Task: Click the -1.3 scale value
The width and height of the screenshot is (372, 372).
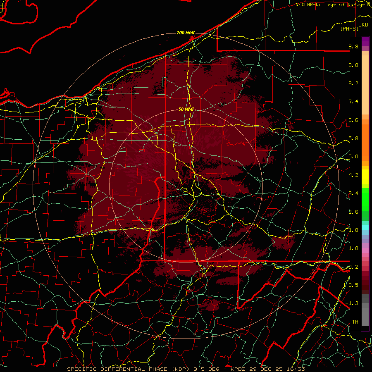Action: pyautogui.click(x=352, y=303)
